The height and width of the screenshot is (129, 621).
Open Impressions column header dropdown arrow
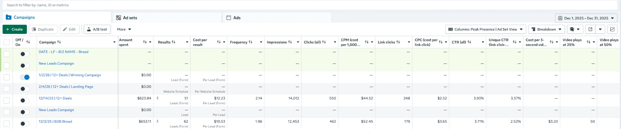298,42
